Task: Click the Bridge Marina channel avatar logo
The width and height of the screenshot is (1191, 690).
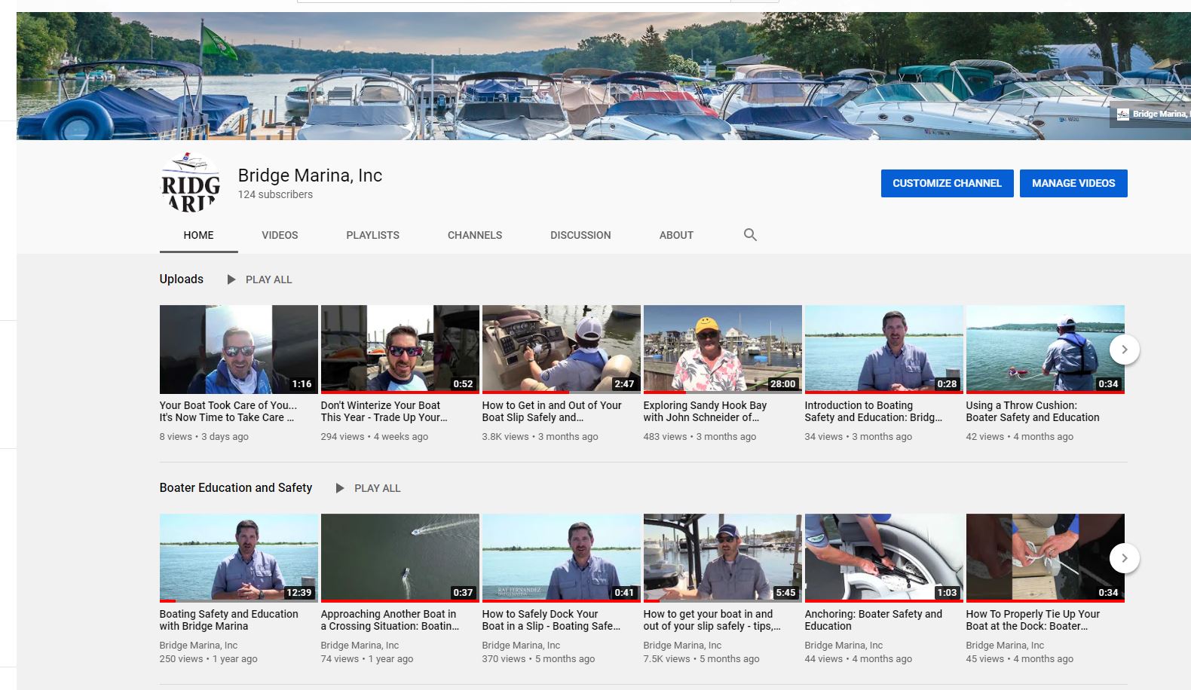Action: pos(191,183)
